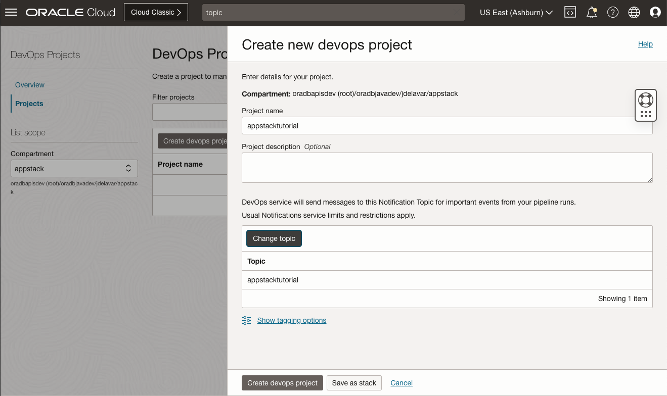Click the Cancel link
This screenshot has height=396, width=667.
[x=402, y=383]
